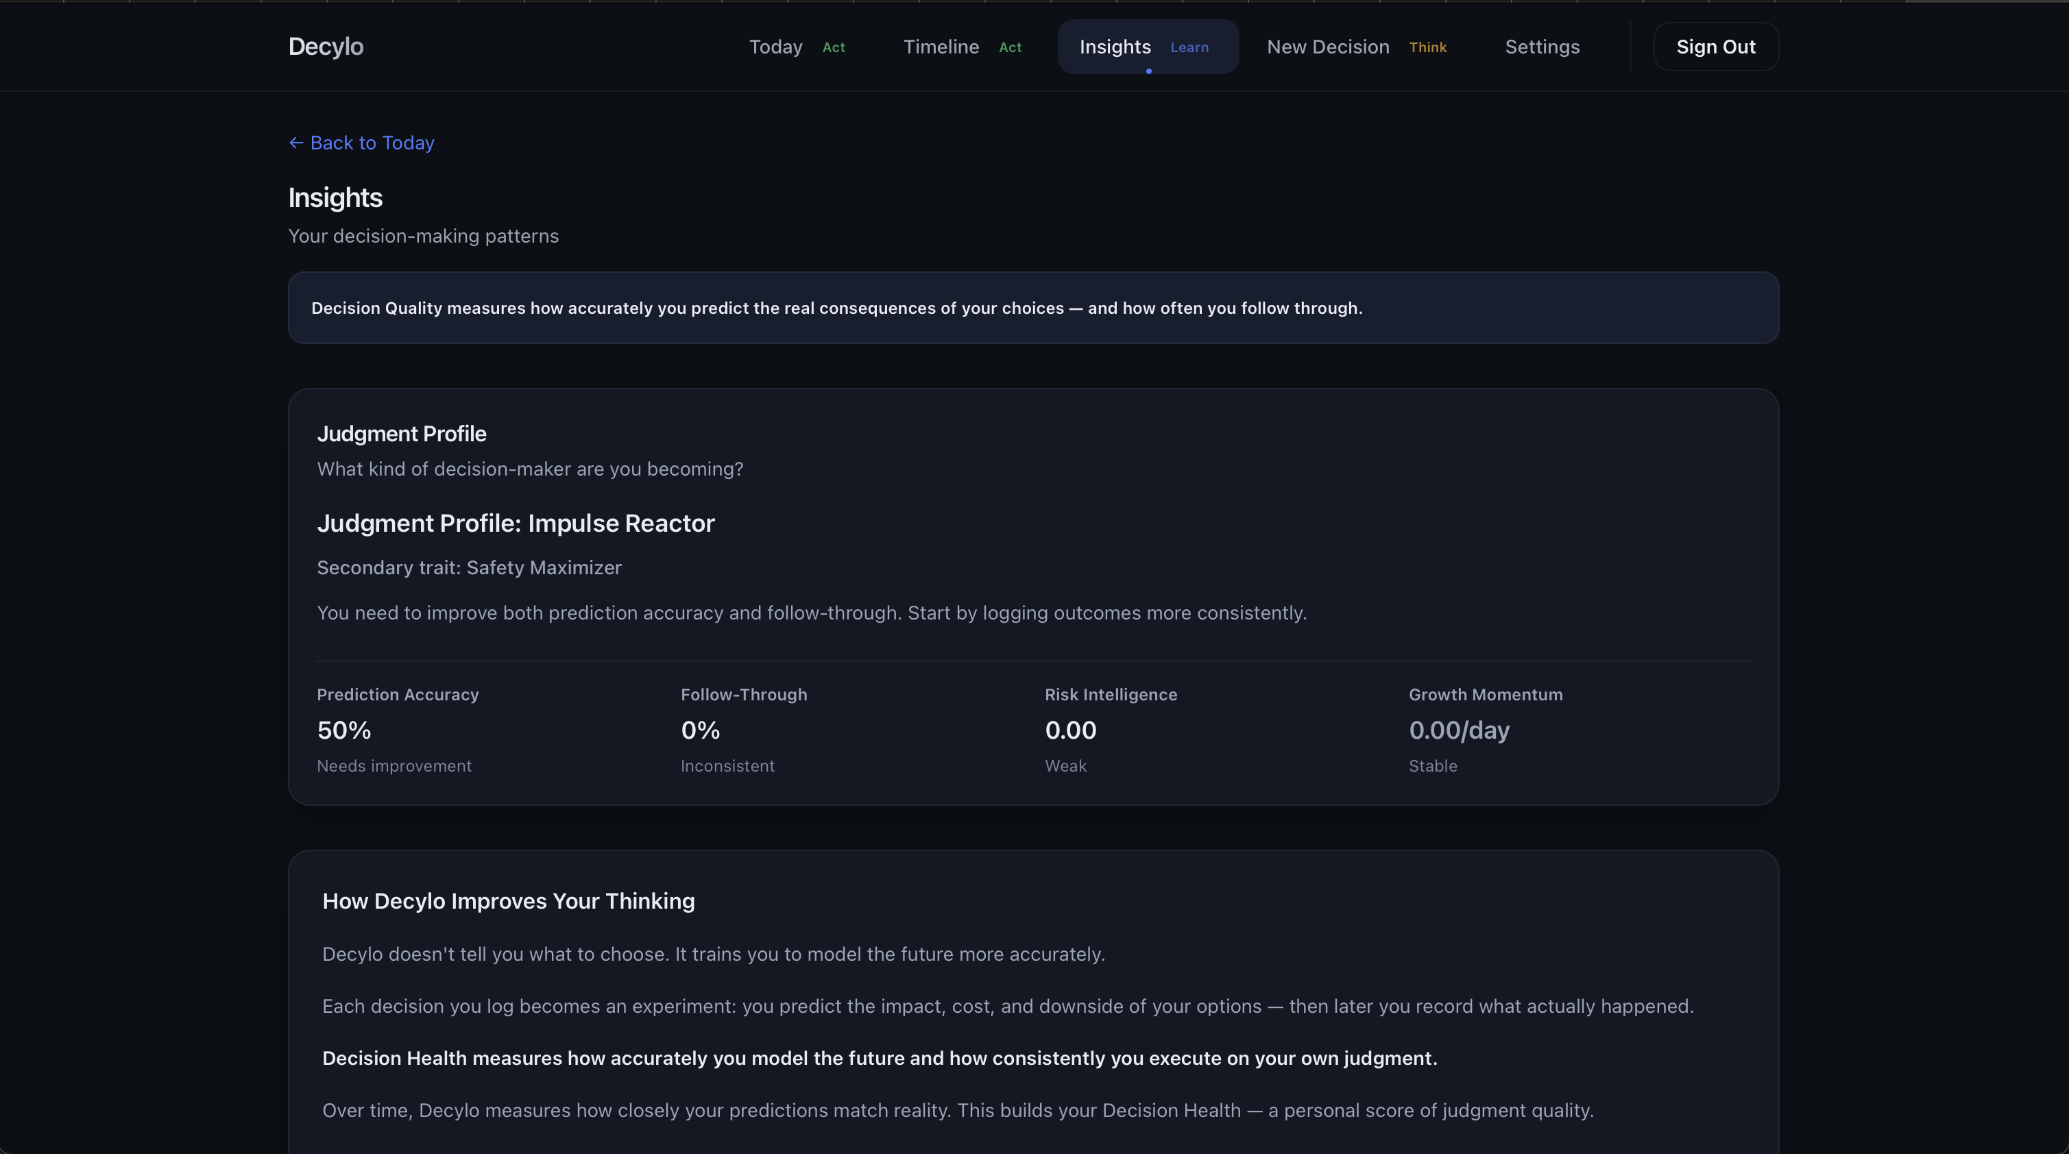Click the 'Act' badge beside Today
The image size is (2069, 1154).
tap(834, 47)
